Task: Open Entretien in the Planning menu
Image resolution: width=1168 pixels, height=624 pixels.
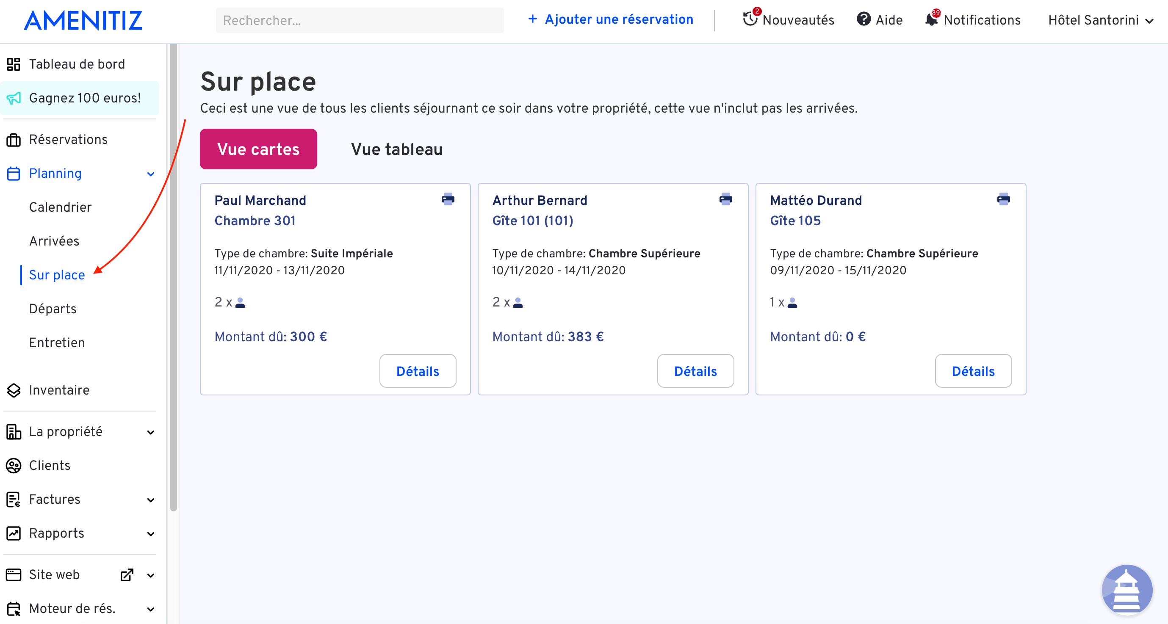Action: point(57,342)
